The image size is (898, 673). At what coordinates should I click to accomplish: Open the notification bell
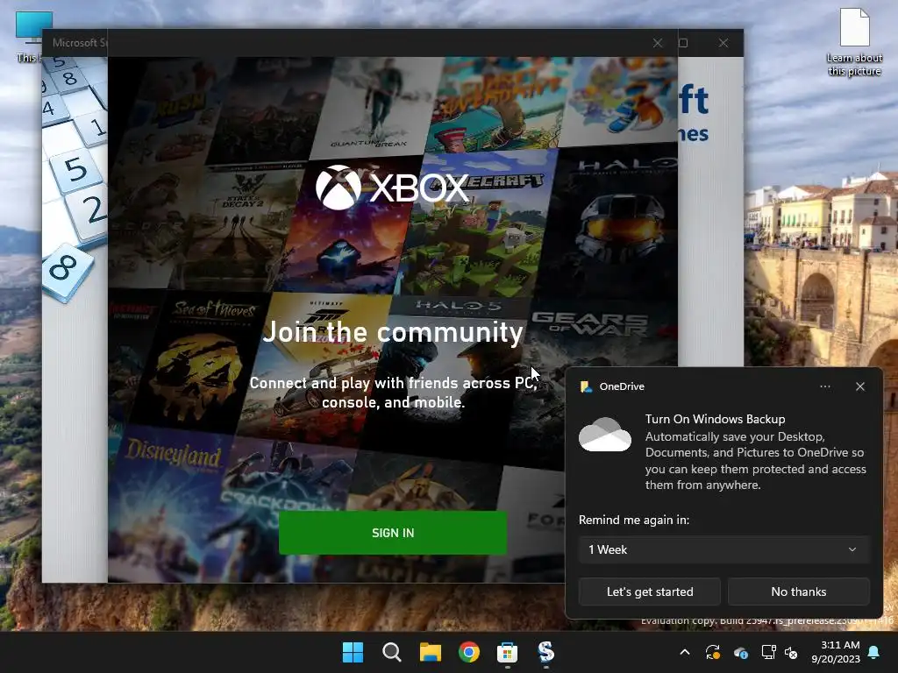point(873,652)
